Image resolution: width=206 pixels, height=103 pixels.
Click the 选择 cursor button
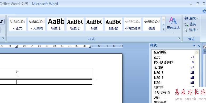pos(190,30)
